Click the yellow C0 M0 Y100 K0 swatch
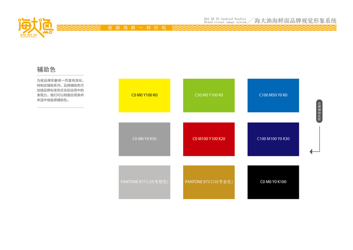Screen dimensions: 353x250 click(x=144, y=95)
